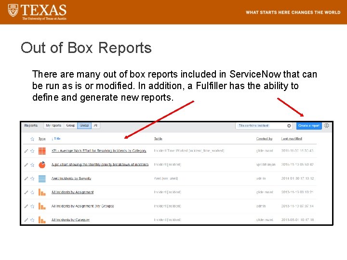This screenshot has width=347, height=260.
Task: Click the pie chart type icon
Action: pos(42,165)
